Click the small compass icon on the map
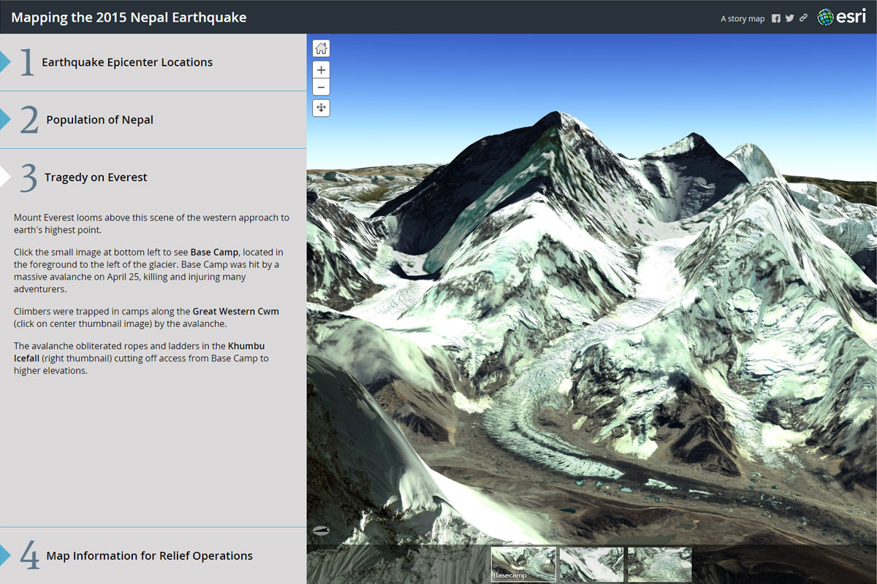 (x=320, y=530)
